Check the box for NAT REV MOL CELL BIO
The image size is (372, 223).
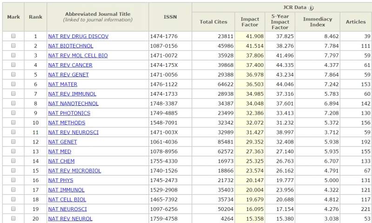[13, 55]
